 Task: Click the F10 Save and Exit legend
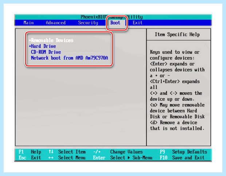click(x=182, y=158)
